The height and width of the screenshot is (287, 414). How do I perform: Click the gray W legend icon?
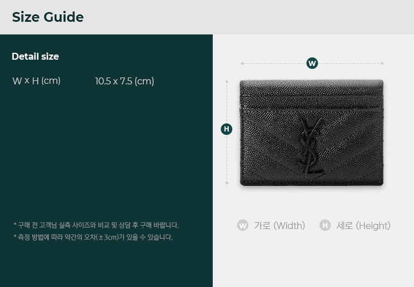click(x=243, y=226)
